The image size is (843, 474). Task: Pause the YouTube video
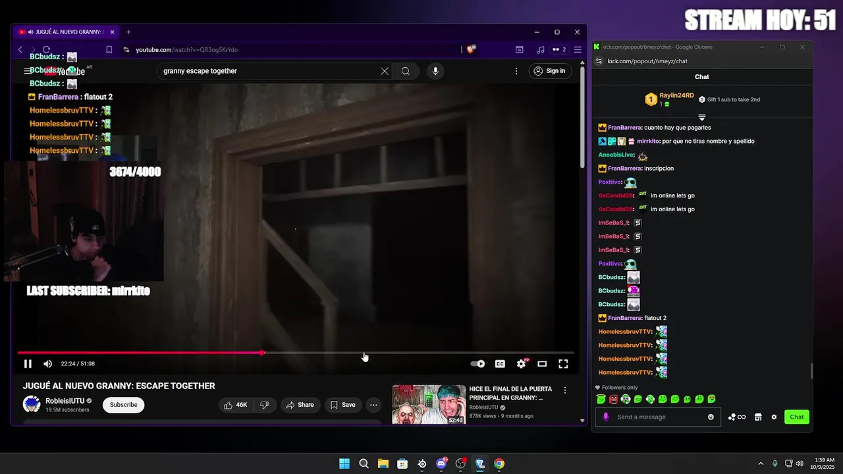point(28,363)
